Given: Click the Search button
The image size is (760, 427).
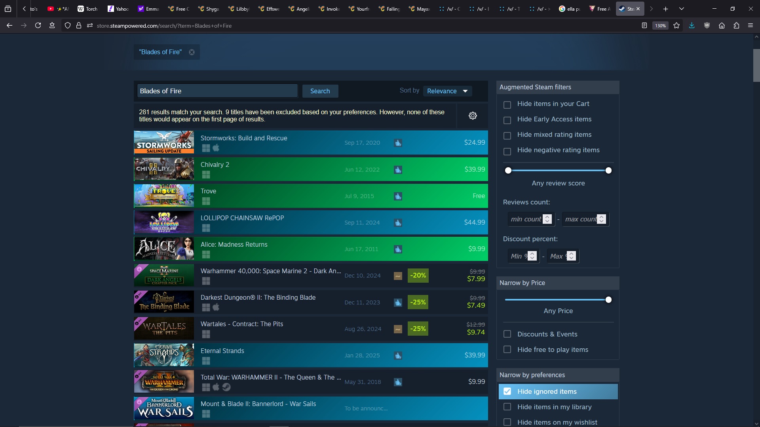Looking at the screenshot, I should coord(320,91).
